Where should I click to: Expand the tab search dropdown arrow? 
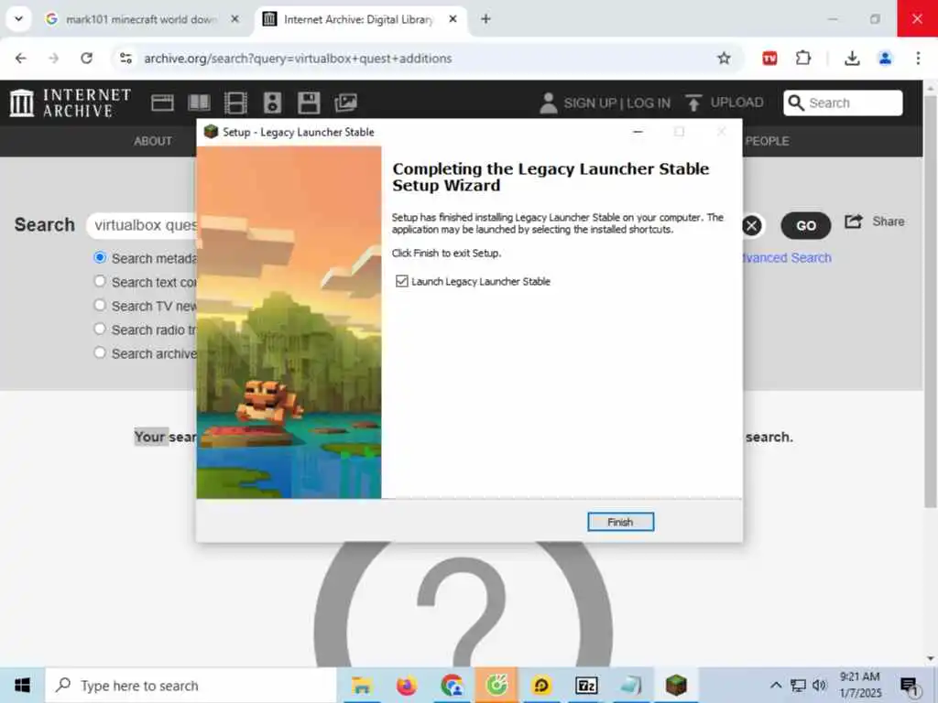coord(18,19)
